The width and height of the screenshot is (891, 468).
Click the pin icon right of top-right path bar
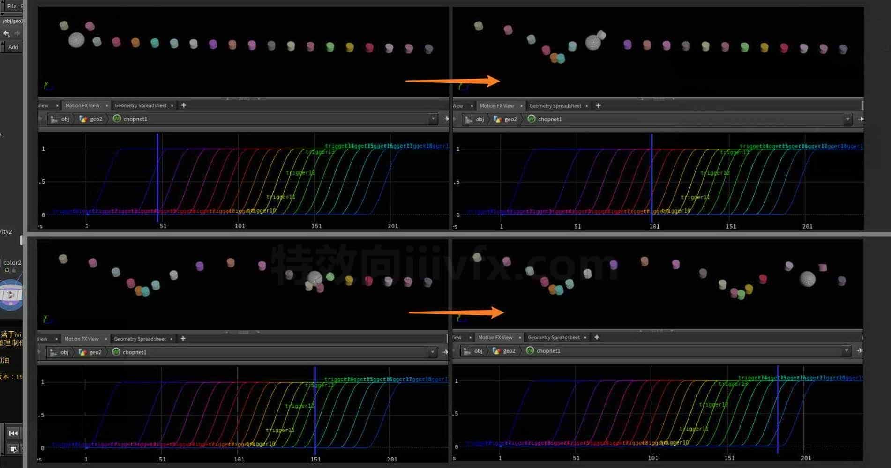coord(860,119)
